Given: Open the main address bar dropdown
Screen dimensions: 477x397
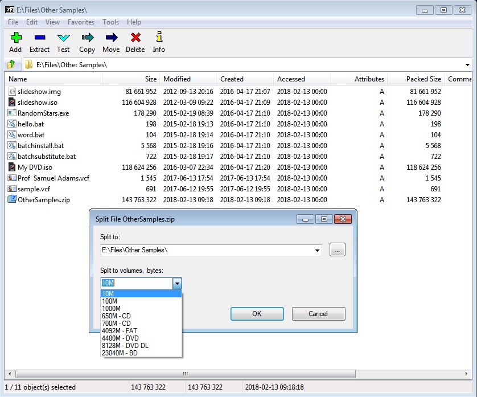Looking at the screenshot, I should tap(467, 65).
